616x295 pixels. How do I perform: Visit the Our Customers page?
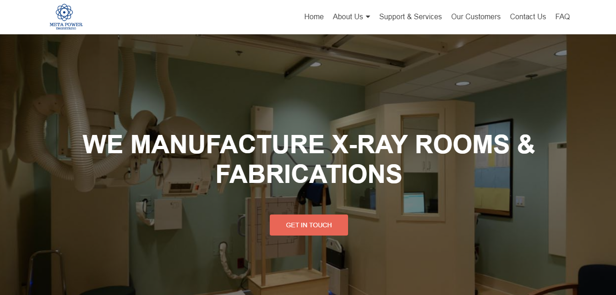476,16
